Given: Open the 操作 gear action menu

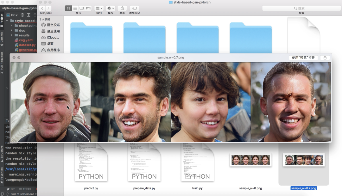Looking at the screenshot, I should coord(111,8).
